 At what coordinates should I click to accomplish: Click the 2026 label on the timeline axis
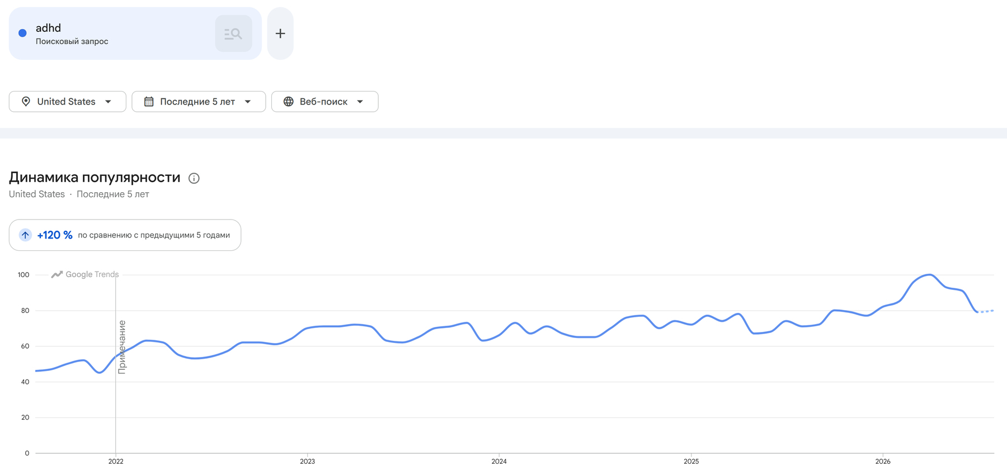click(883, 461)
